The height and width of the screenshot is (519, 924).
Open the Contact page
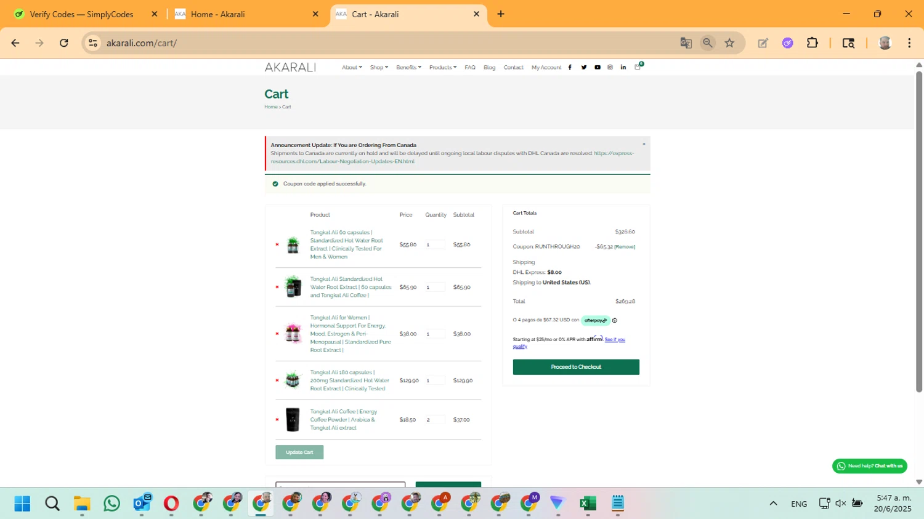tap(514, 68)
